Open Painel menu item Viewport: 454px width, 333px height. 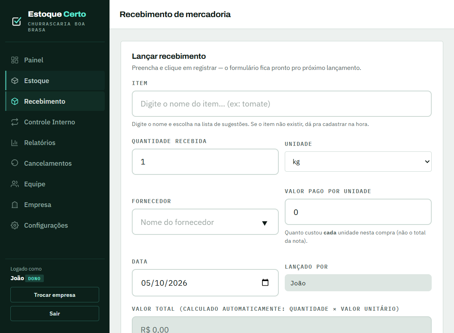pos(55,60)
